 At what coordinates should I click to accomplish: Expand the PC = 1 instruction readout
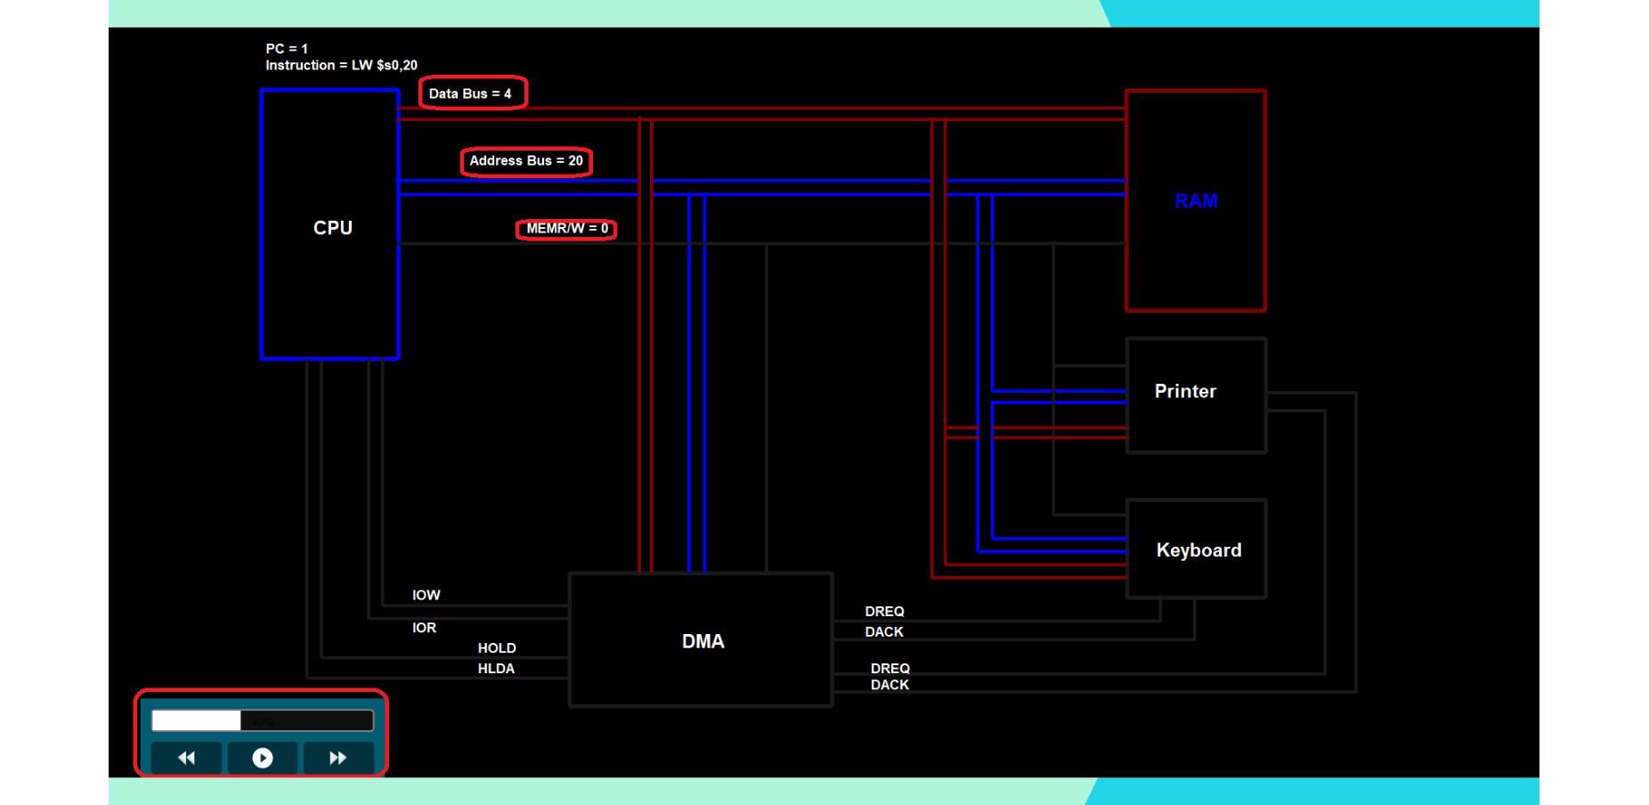285,48
